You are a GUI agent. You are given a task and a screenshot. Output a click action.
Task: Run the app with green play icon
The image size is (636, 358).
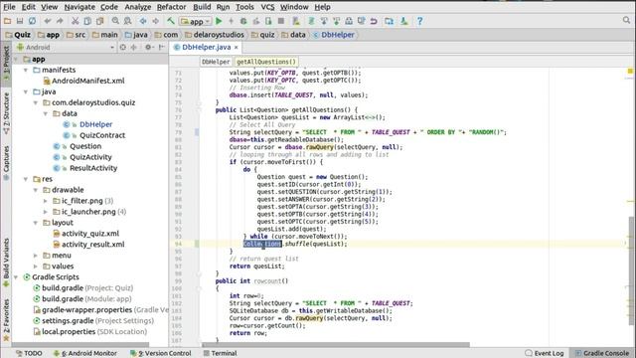point(219,21)
